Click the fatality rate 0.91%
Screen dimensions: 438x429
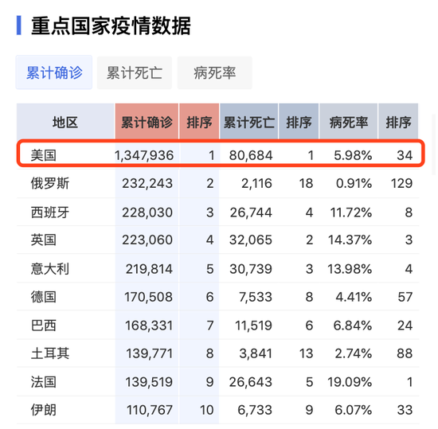point(354,183)
